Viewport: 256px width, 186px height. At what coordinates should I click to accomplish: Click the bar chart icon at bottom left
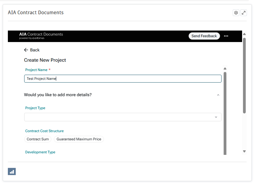coord(12,171)
